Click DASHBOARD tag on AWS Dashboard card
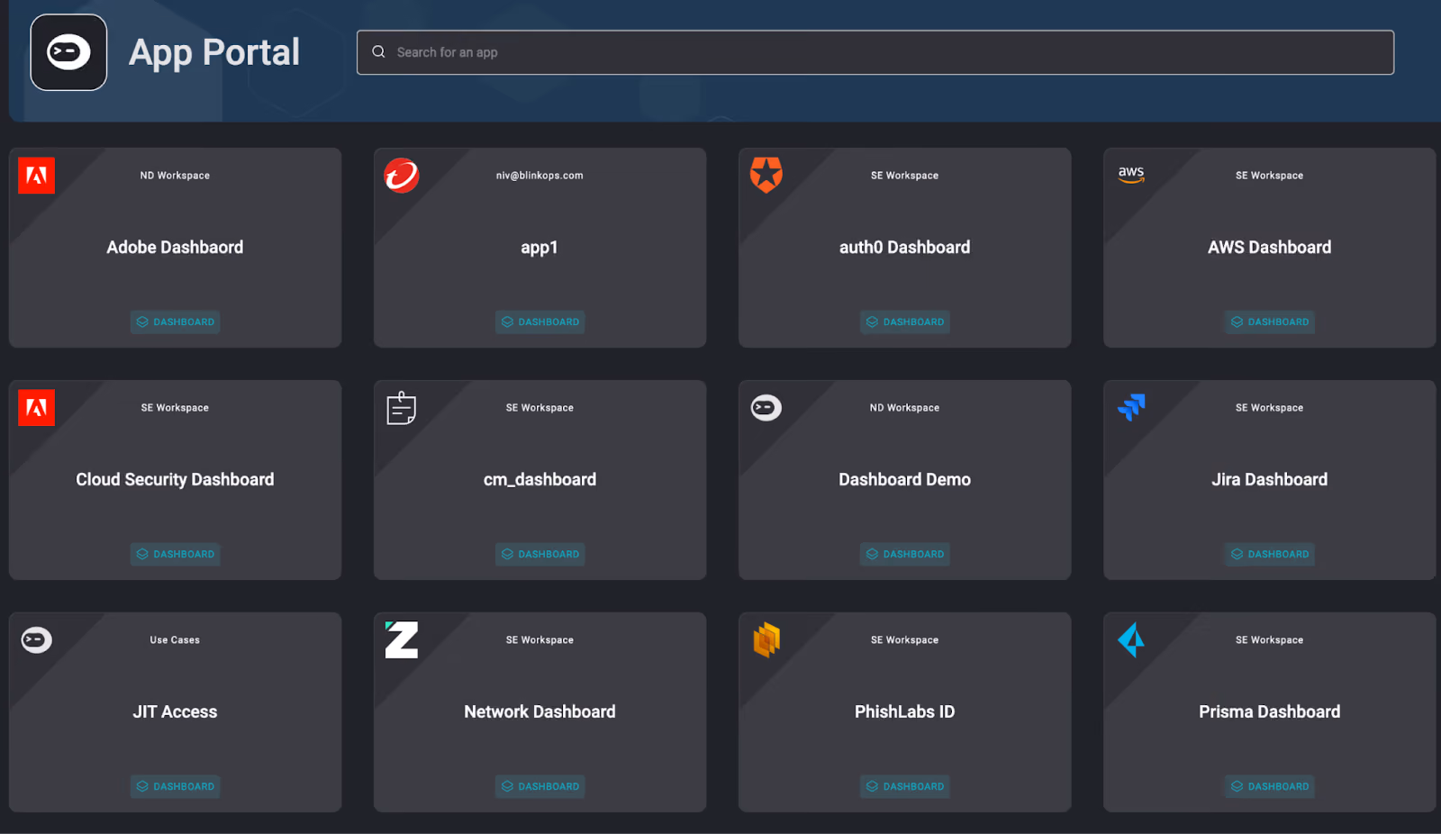Screen dimensions: 1441x834 pyautogui.click(x=1269, y=322)
